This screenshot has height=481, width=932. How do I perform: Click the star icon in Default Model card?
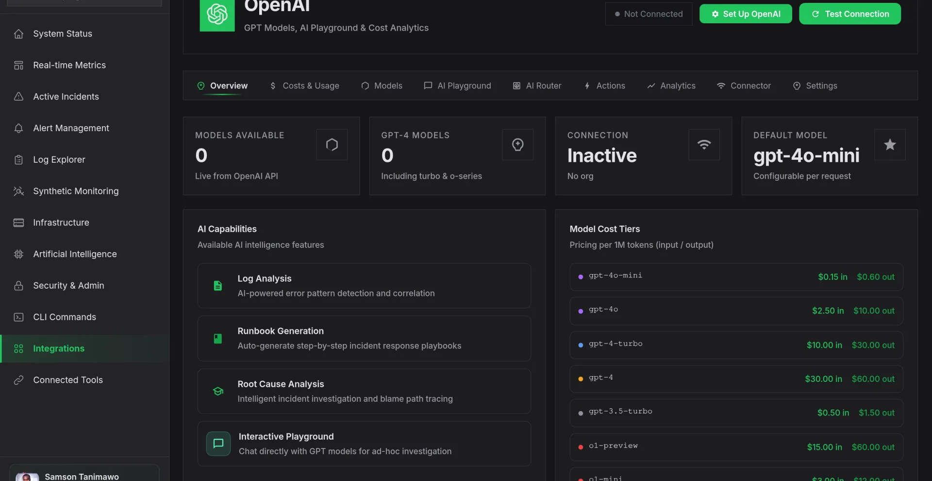coord(890,145)
